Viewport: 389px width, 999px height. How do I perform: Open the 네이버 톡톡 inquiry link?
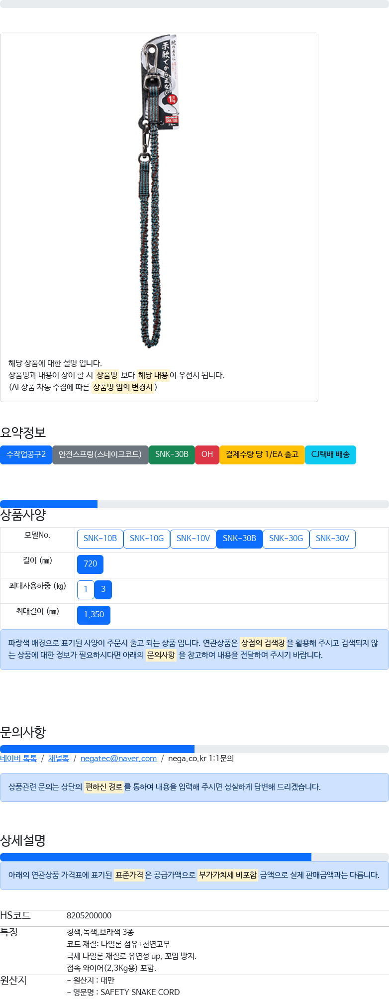(x=18, y=759)
